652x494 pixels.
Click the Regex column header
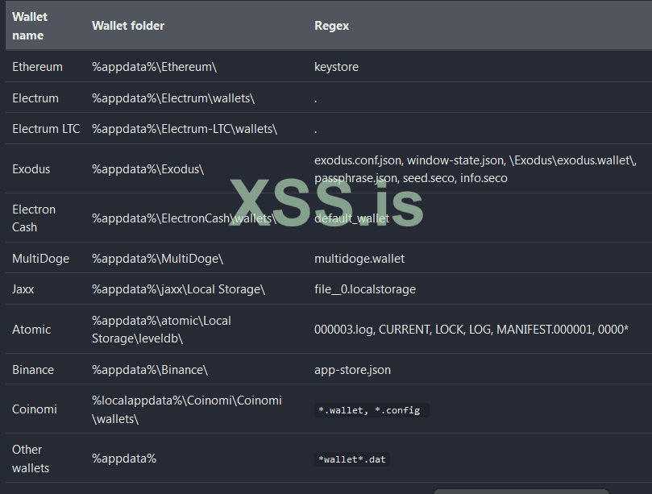(x=331, y=26)
